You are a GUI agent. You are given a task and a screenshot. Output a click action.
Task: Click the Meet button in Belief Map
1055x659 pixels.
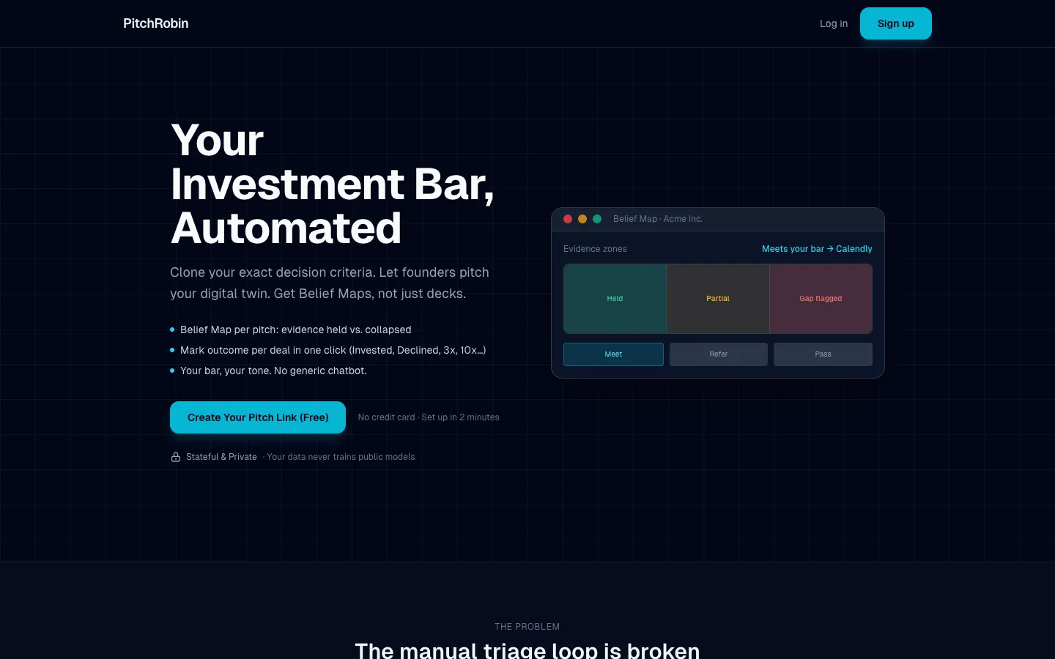613,354
